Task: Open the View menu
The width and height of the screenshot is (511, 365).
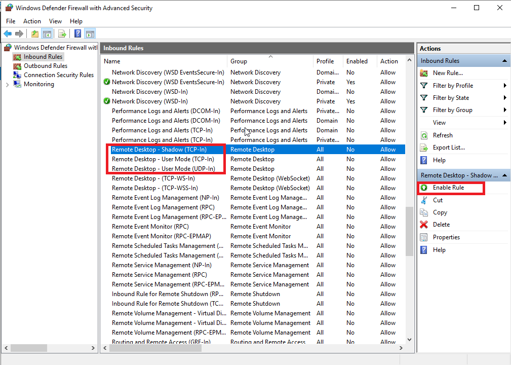Action: click(55, 21)
